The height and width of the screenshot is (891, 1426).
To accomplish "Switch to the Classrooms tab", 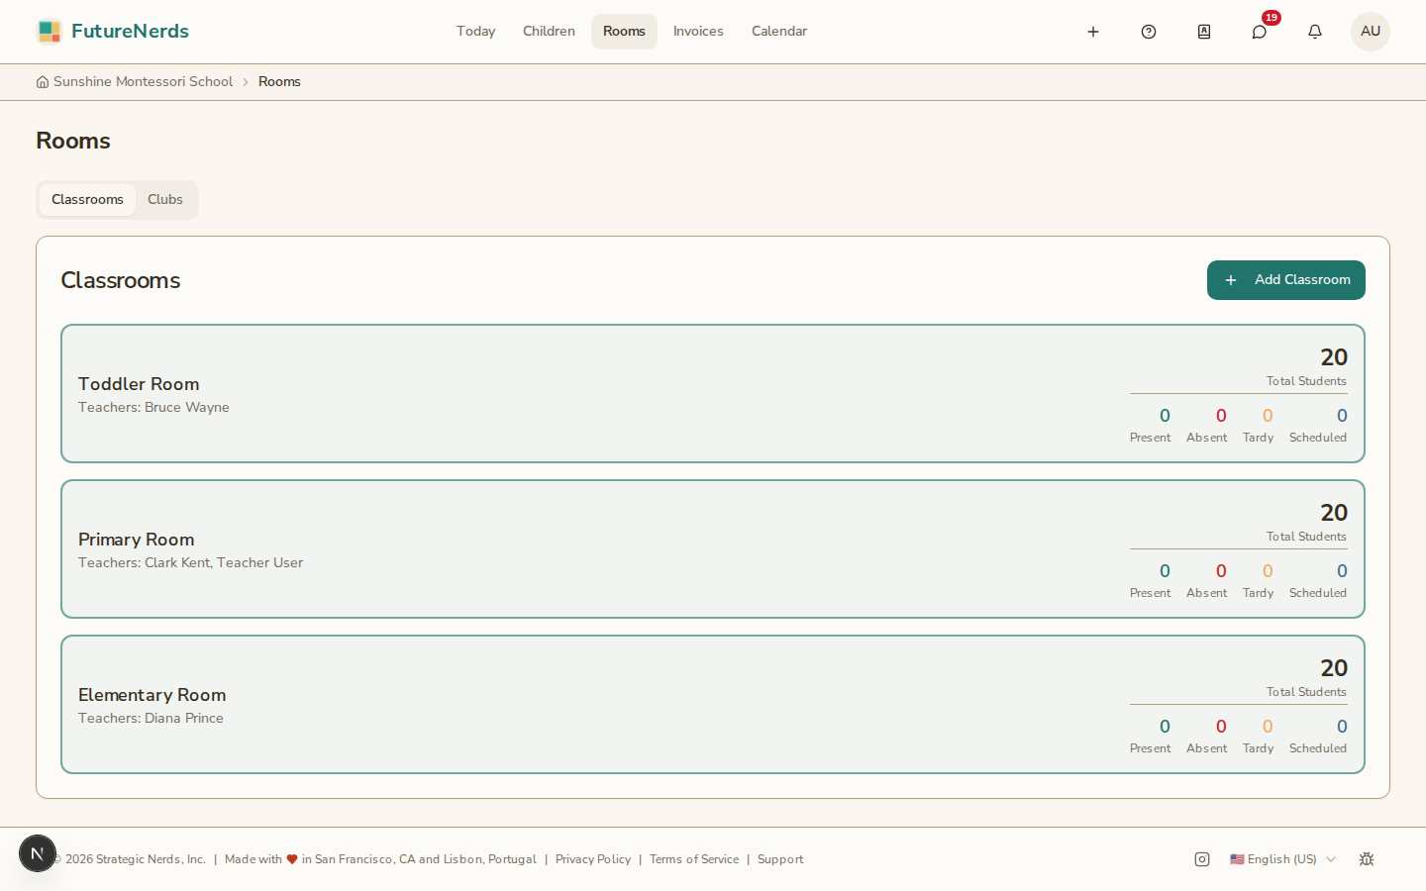I will coord(87,200).
